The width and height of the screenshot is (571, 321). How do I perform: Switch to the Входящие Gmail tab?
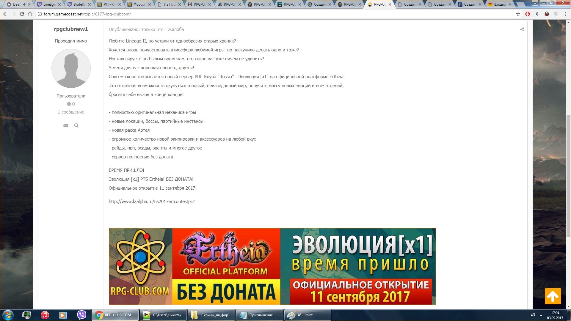click(x=500, y=4)
